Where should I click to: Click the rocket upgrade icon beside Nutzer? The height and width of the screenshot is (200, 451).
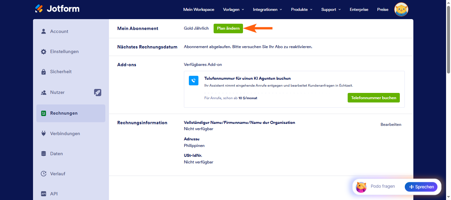pyautogui.click(x=98, y=93)
